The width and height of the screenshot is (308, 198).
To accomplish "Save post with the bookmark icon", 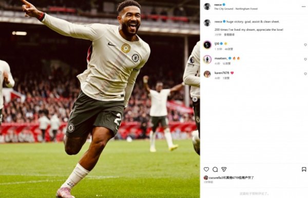I will (304, 169).
